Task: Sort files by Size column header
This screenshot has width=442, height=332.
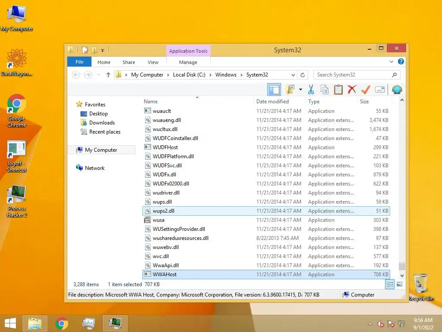Action: pos(374,101)
